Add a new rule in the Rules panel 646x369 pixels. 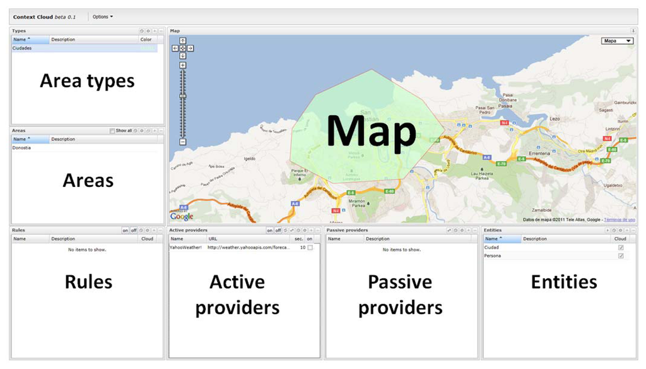click(x=154, y=230)
